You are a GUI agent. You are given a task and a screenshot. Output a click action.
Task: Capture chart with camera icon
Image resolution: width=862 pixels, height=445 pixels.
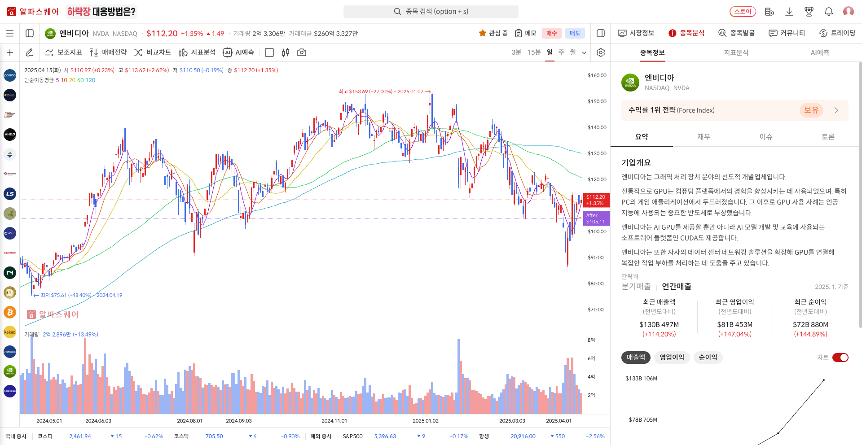click(x=302, y=52)
